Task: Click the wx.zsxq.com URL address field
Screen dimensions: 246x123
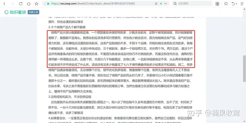Action: tap(93, 4)
